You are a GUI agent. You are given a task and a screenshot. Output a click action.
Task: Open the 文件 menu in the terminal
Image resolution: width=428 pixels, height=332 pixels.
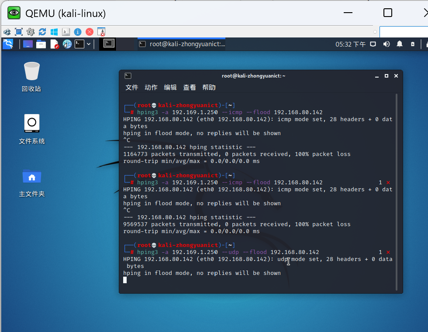click(131, 87)
